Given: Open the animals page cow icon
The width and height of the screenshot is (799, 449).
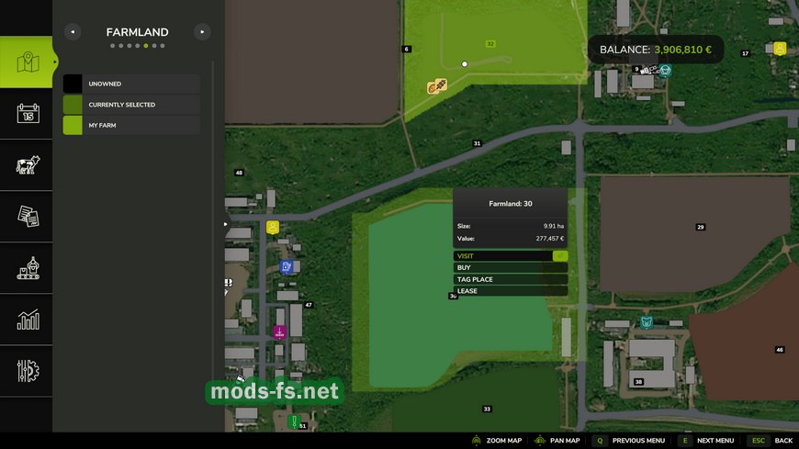Looking at the screenshot, I should coord(27,165).
